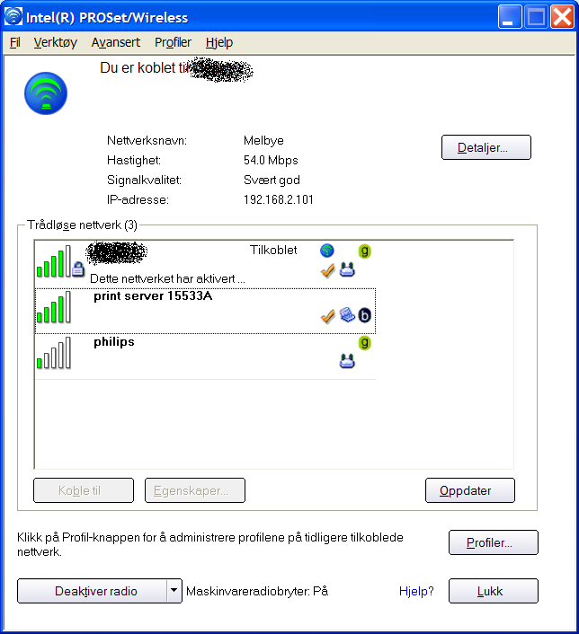Click 'Dette nettverket har aktivert ...' text

click(x=167, y=278)
